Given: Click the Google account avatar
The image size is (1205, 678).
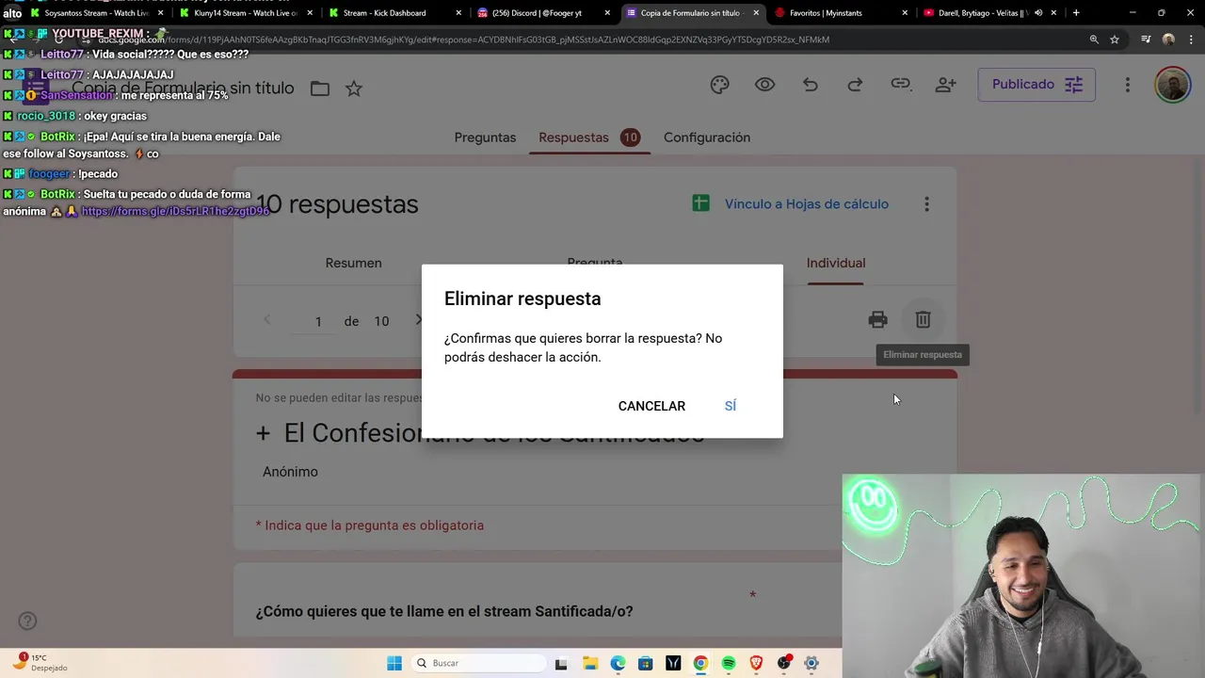Looking at the screenshot, I should pyautogui.click(x=1172, y=85).
